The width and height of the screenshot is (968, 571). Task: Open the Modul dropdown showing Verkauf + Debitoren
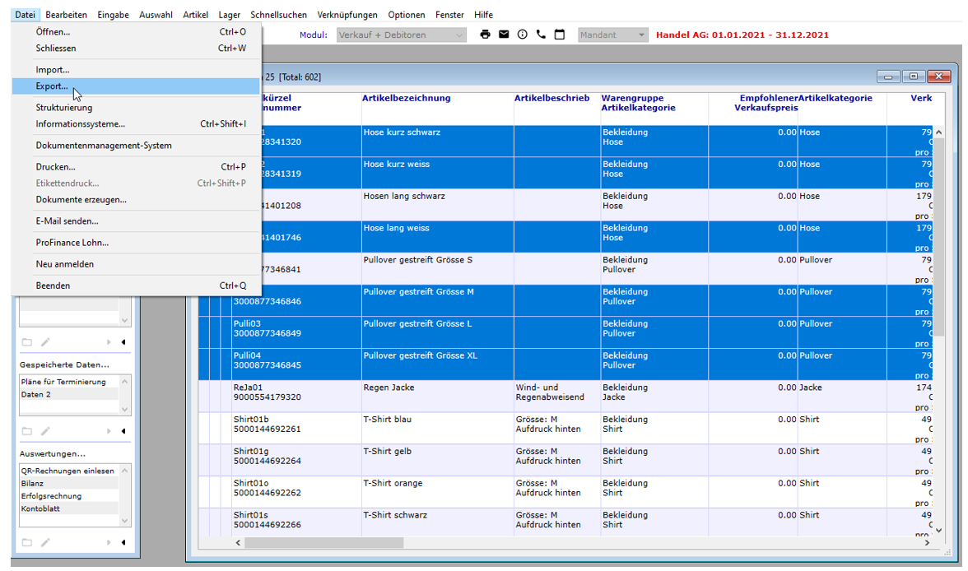[401, 35]
